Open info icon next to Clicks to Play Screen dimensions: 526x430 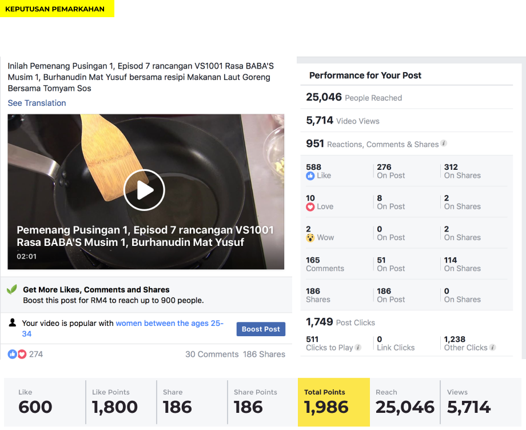358,348
